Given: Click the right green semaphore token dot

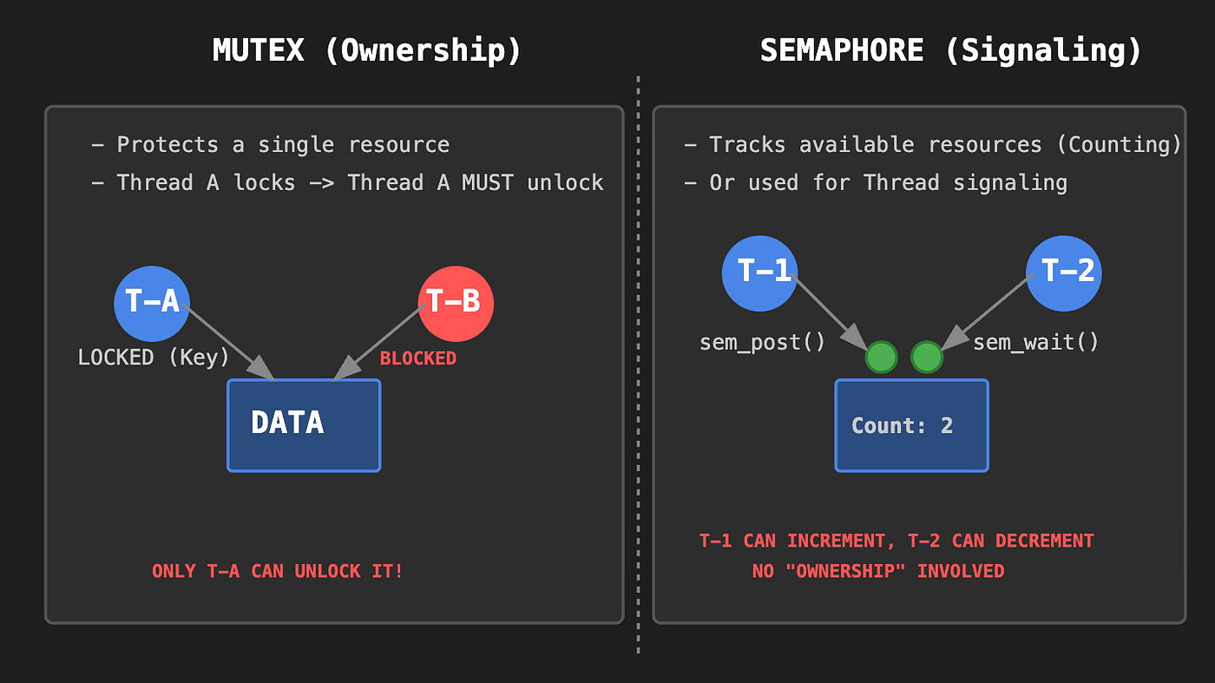Looking at the screenshot, I should click(x=927, y=358).
